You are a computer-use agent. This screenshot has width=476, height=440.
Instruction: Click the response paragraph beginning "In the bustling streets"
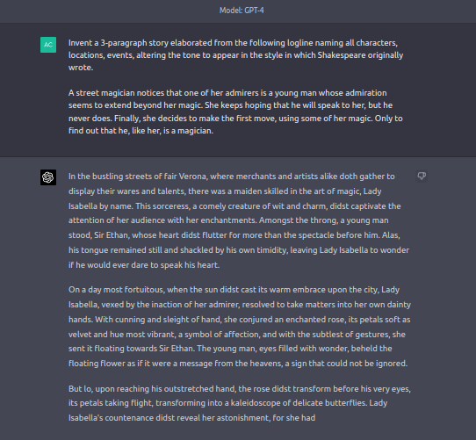point(239,220)
